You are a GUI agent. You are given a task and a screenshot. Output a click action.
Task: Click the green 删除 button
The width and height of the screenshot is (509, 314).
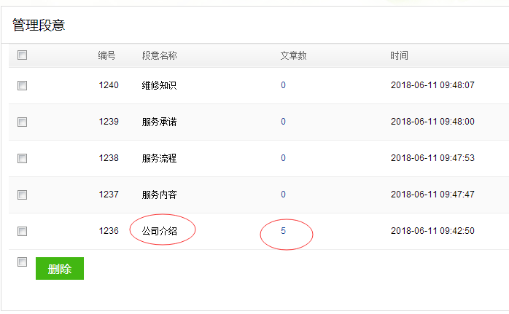coord(60,269)
